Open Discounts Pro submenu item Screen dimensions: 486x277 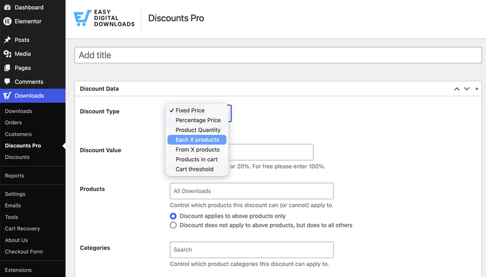(x=23, y=145)
